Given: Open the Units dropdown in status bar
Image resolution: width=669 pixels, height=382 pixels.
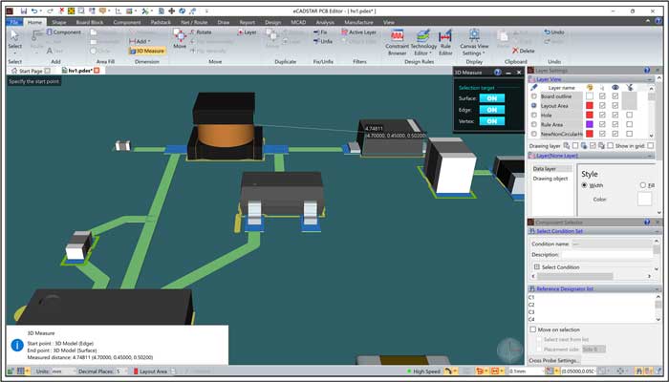Looking at the screenshot, I should tap(64, 371).
